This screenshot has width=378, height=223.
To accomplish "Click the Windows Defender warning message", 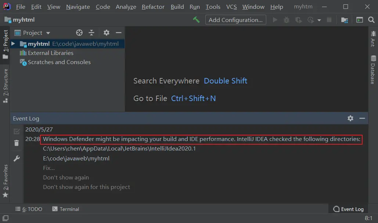I will coord(202,139).
